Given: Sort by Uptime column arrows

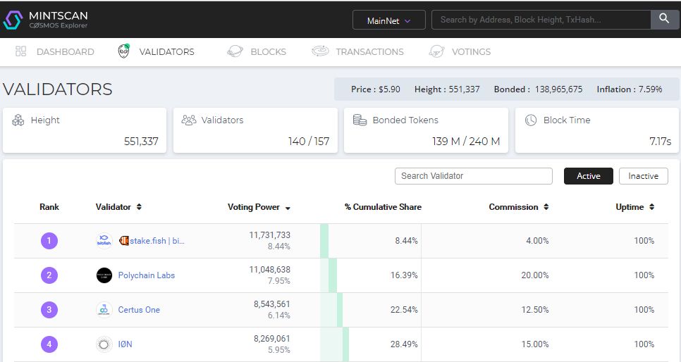Looking at the screenshot, I should (651, 207).
